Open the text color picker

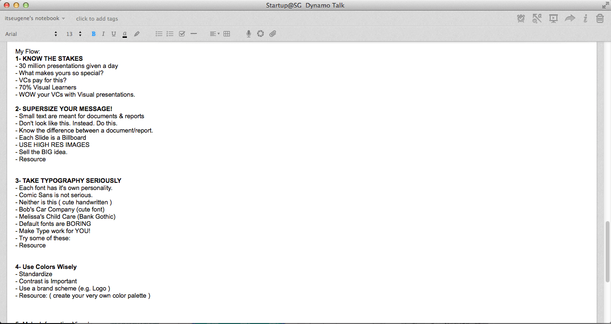pyautogui.click(x=124, y=34)
